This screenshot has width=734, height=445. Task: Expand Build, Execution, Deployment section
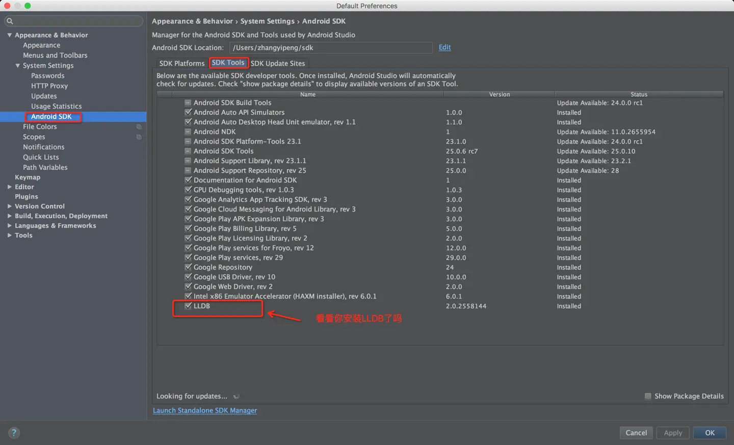coord(10,216)
